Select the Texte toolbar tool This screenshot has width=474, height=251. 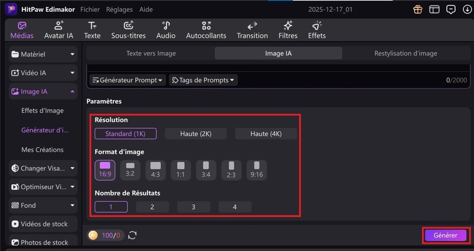(x=92, y=30)
